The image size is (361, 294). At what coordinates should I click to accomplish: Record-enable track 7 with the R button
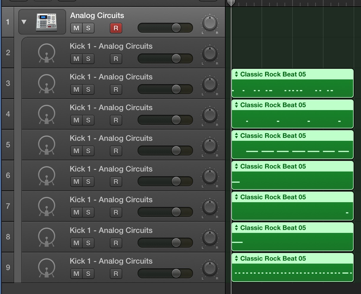coord(116,212)
